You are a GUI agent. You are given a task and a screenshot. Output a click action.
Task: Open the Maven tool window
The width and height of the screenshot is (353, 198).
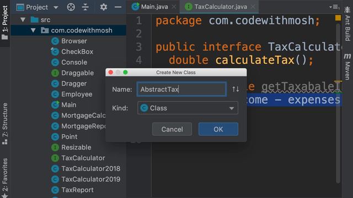(347, 67)
